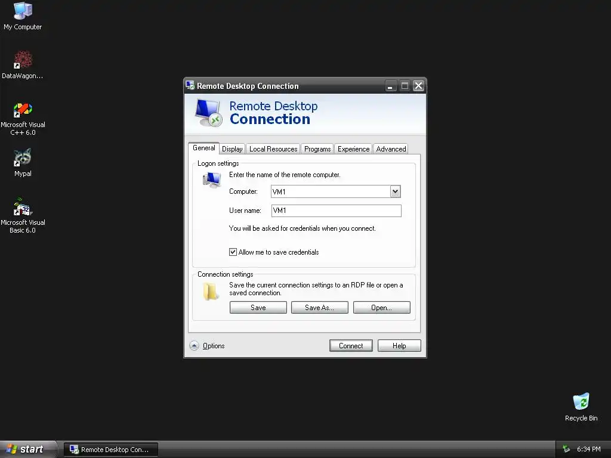This screenshot has width=611, height=458.
Task: Click the computer icon in Logon settings
Action: (212, 180)
